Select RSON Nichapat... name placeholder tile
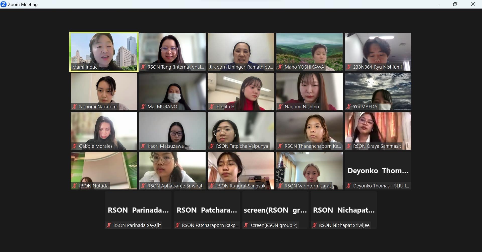 click(344, 210)
